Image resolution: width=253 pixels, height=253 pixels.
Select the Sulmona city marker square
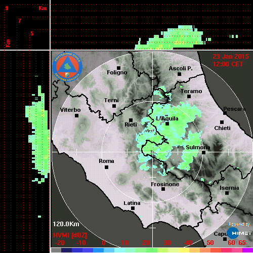click(x=203, y=153)
